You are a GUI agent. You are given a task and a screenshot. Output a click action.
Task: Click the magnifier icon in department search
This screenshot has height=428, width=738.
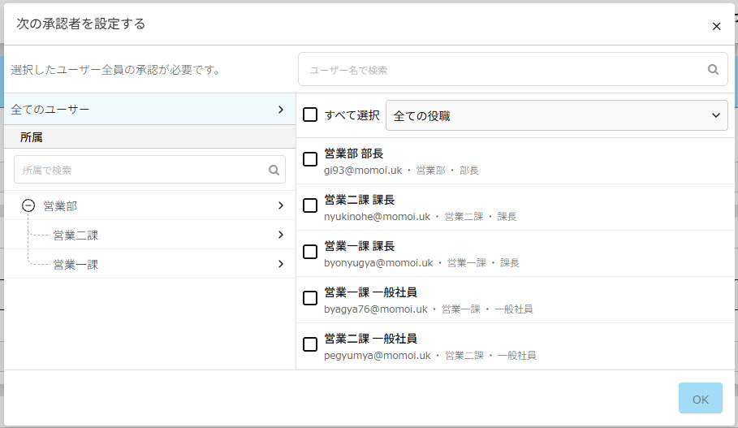(274, 171)
